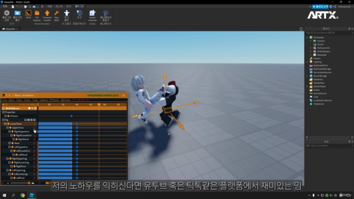Open the Moon Animator Options menu
Image resolution: width=354 pixels, height=199 pixels.
click(x=65, y=100)
